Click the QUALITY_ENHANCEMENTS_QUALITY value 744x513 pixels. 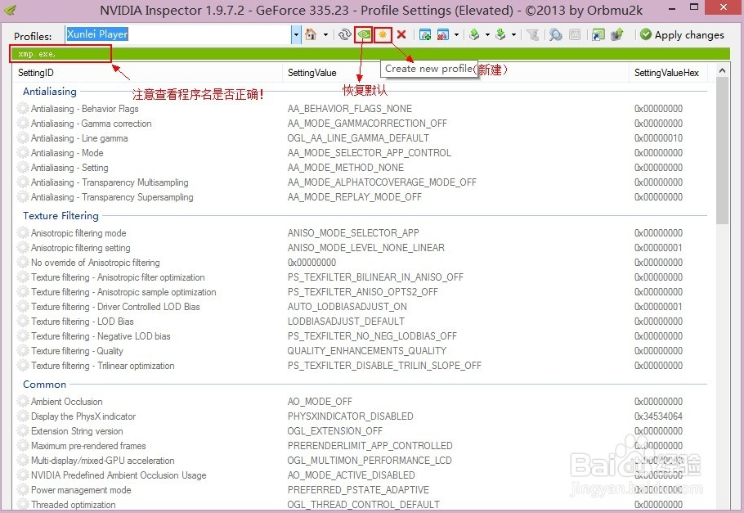[367, 350]
